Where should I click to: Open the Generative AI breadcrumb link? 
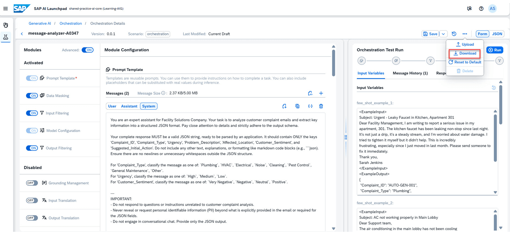(x=40, y=24)
